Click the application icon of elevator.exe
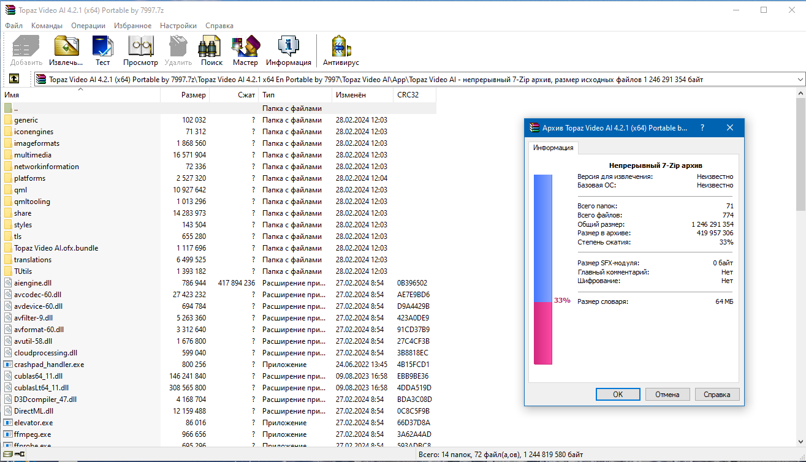 click(x=8, y=423)
